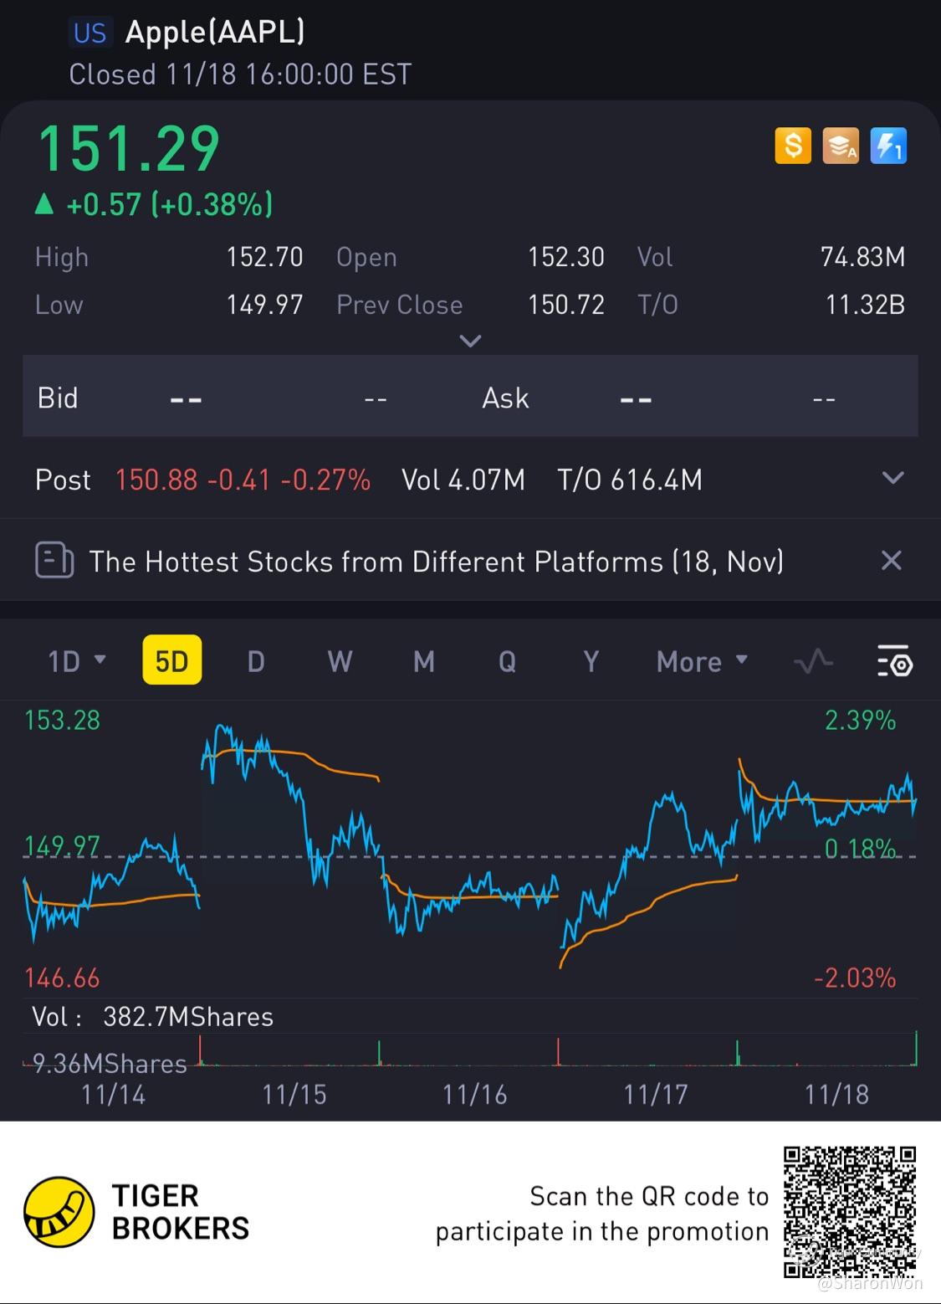Viewport: 941px width, 1304px height.
Task: Tap the Closed 11/18 16:00:00 EST status
Action: point(240,74)
